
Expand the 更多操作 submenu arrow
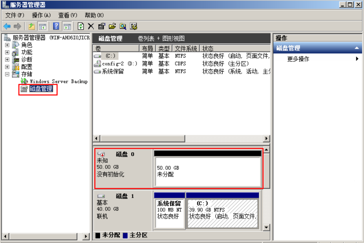[x=357, y=59]
